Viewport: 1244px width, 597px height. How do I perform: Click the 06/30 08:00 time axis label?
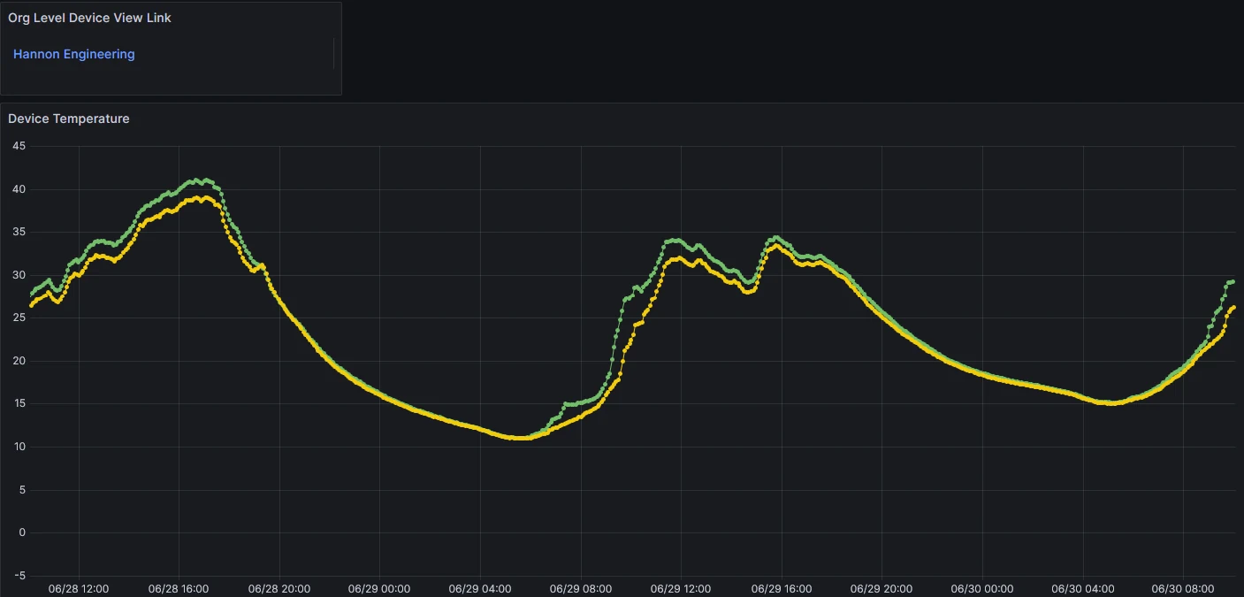(x=1183, y=588)
